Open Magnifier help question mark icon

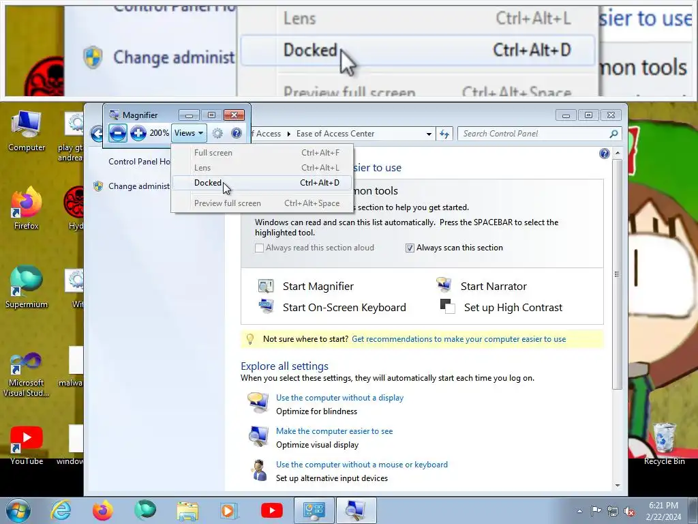[x=237, y=133]
